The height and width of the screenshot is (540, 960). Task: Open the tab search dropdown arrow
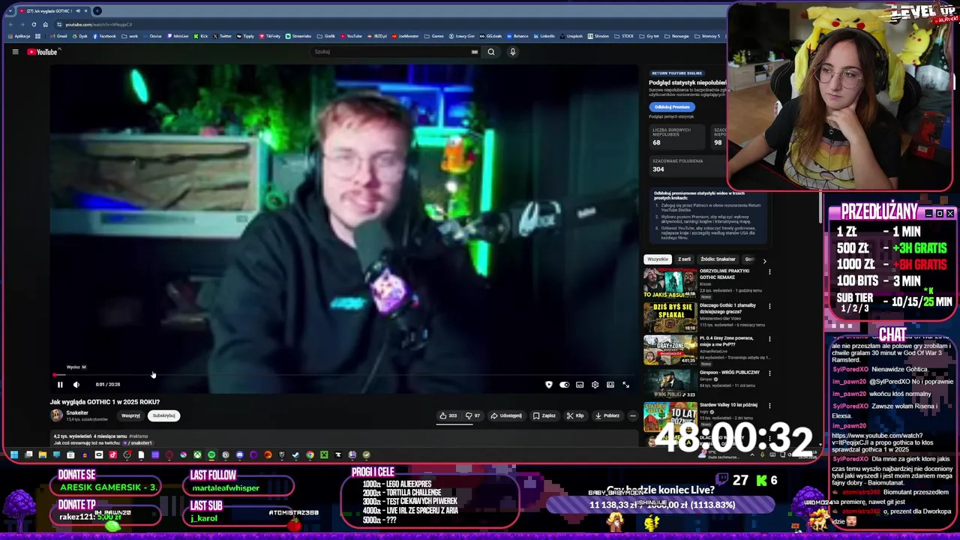tap(10, 10)
